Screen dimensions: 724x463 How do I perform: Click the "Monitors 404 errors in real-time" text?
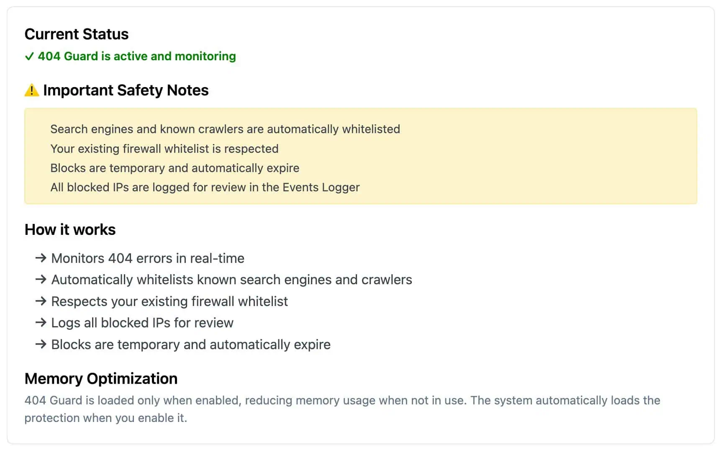[148, 258]
